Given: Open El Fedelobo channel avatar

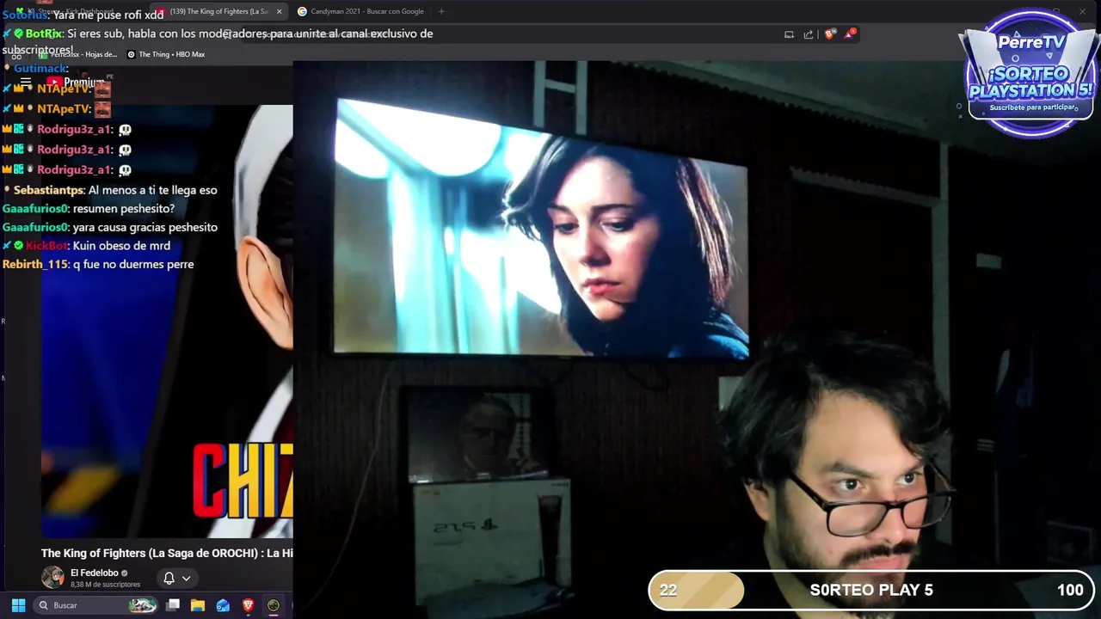Looking at the screenshot, I should [x=52, y=578].
